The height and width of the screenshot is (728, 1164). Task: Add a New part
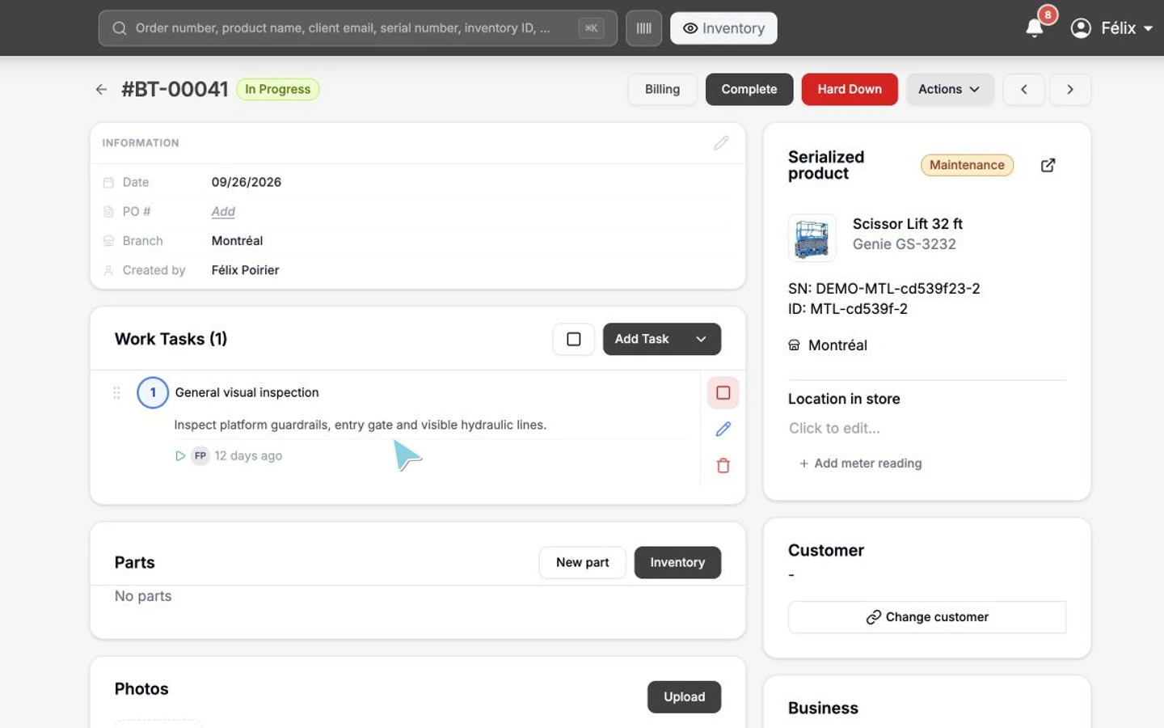click(x=582, y=562)
